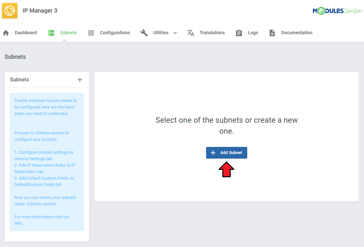Click the Documentation file icon
Viewport: 364px width, 247px height.
pos(272,33)
